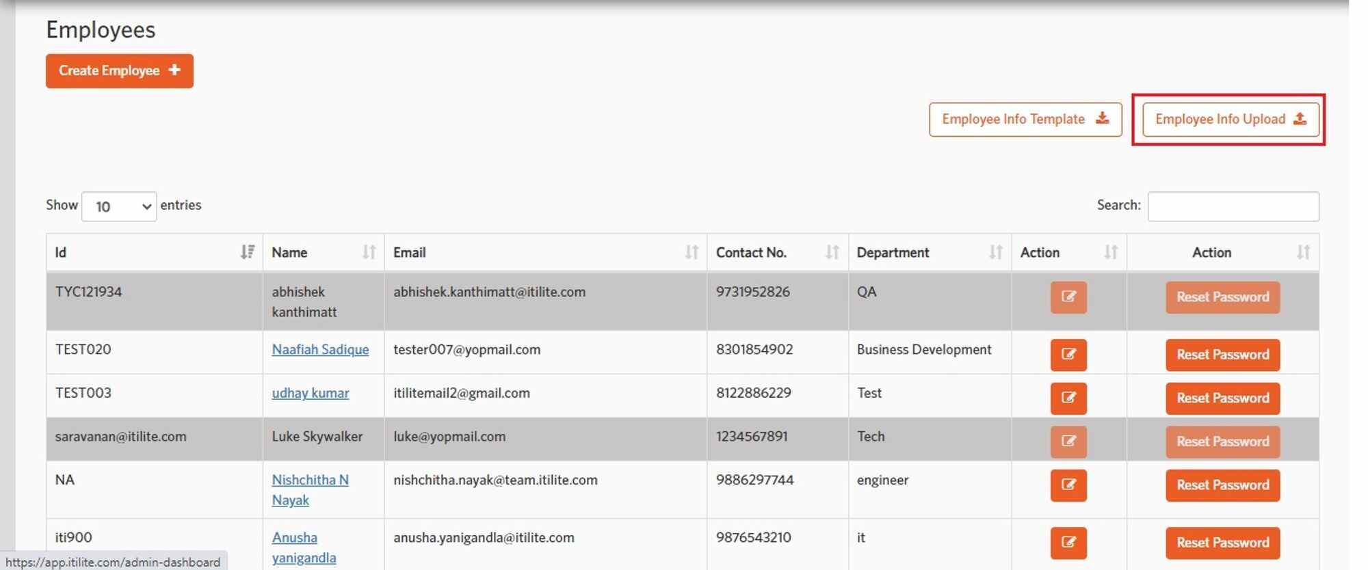Sort table by Id column
Image resolution: width=1368 pixels, height=570 pixels.
point(248,252)
